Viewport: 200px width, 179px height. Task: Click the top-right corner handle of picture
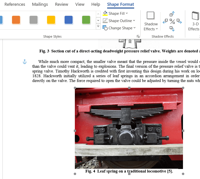(183, 88)
